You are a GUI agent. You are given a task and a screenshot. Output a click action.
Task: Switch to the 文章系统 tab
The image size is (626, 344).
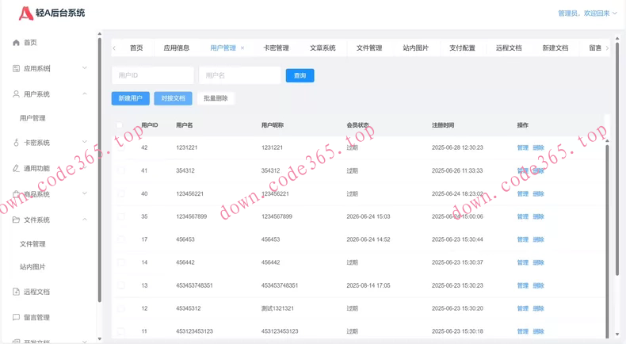(x=323, y=48)
